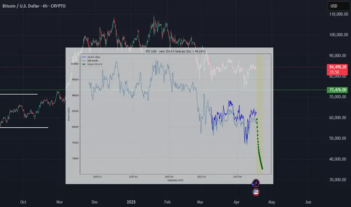Click the Nov label on time axis
Screen dimensions: 351x207
pos(60,202)
